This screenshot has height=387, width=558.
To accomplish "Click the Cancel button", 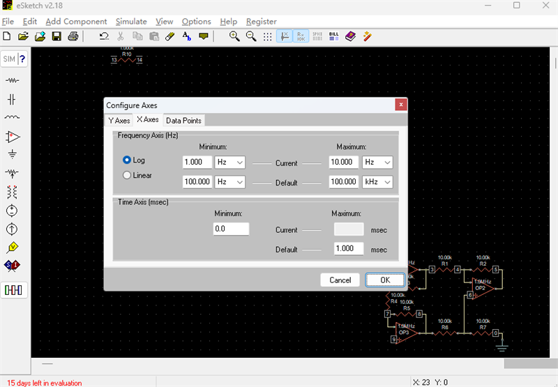I will click(340, 280).
